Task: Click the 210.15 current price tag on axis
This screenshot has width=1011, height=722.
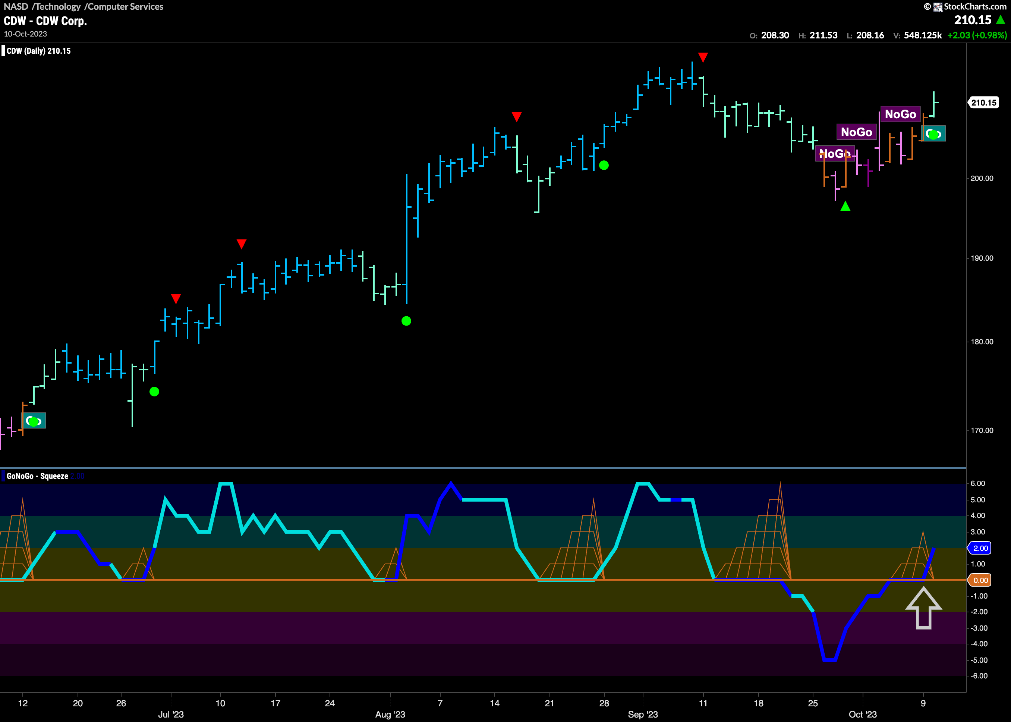Action: (x=983, y=103)
